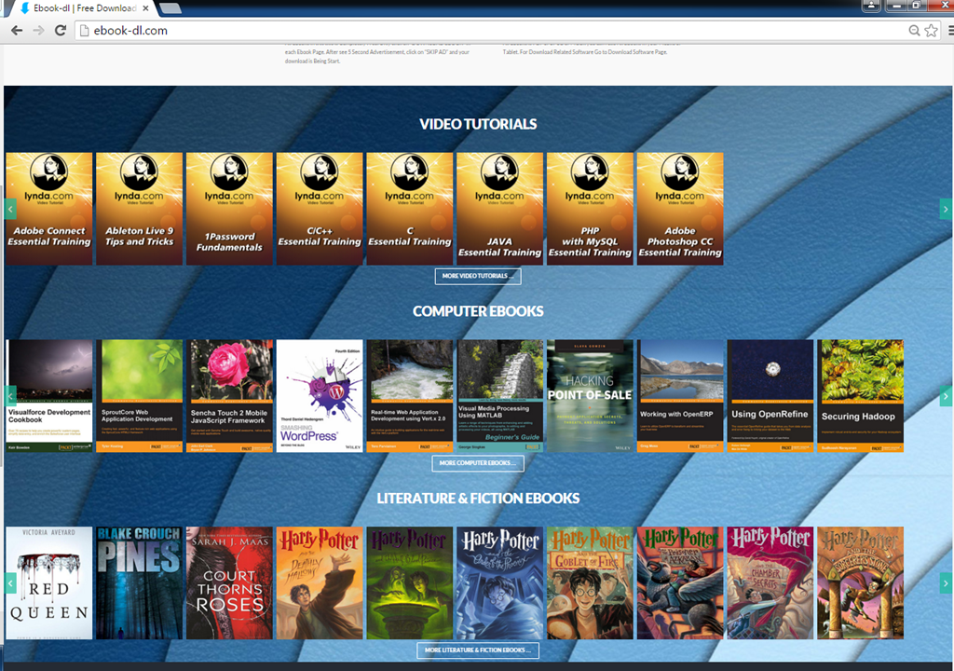Image resolution: width=954 pixels, height=671 pixels.
Task: Show previous literature ebooks with left arrow
Action: pyautogui.click(x=10, y=582)
